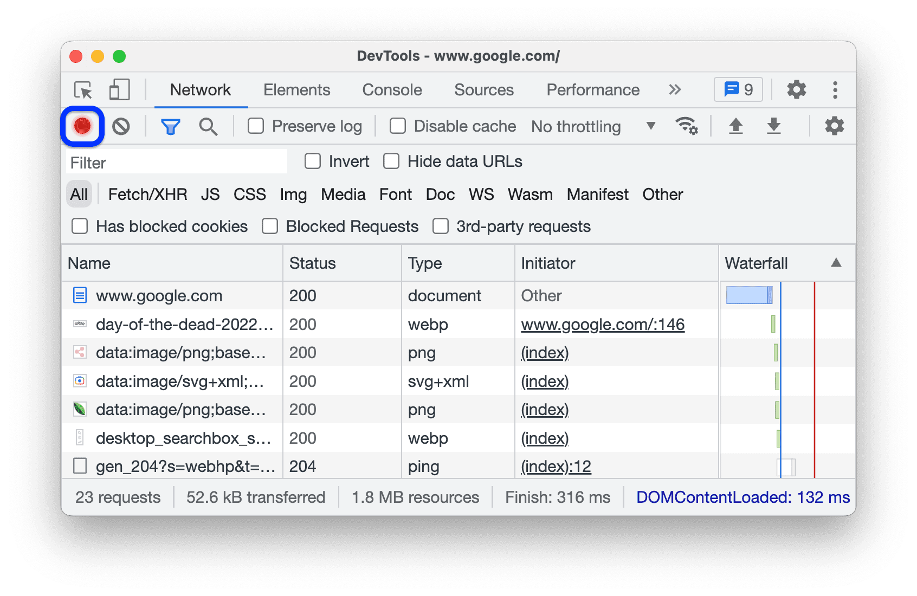
Task: Stop recording network log
Action: pos(82,126)
